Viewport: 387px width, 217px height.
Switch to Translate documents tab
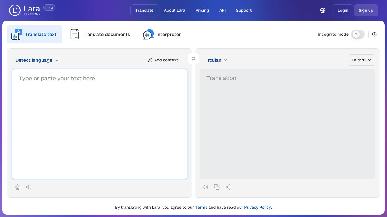pyautogui.click(x=100, y=34)
